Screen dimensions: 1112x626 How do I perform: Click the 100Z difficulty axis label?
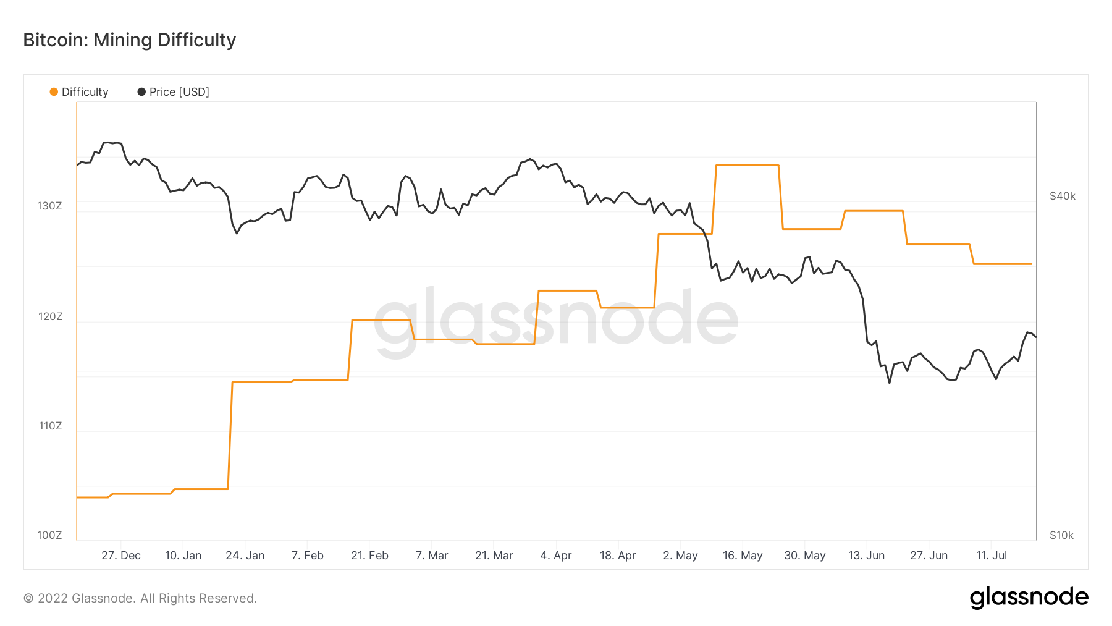tap(49, 535)
